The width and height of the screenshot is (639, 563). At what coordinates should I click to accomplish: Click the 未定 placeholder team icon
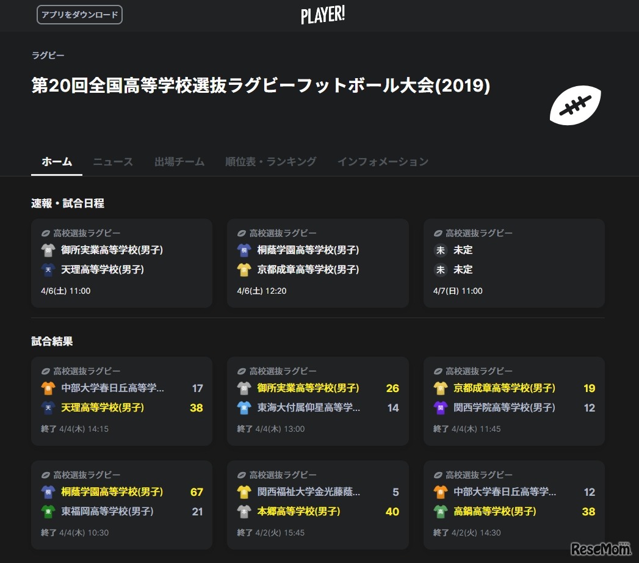[x=439, y=250]
